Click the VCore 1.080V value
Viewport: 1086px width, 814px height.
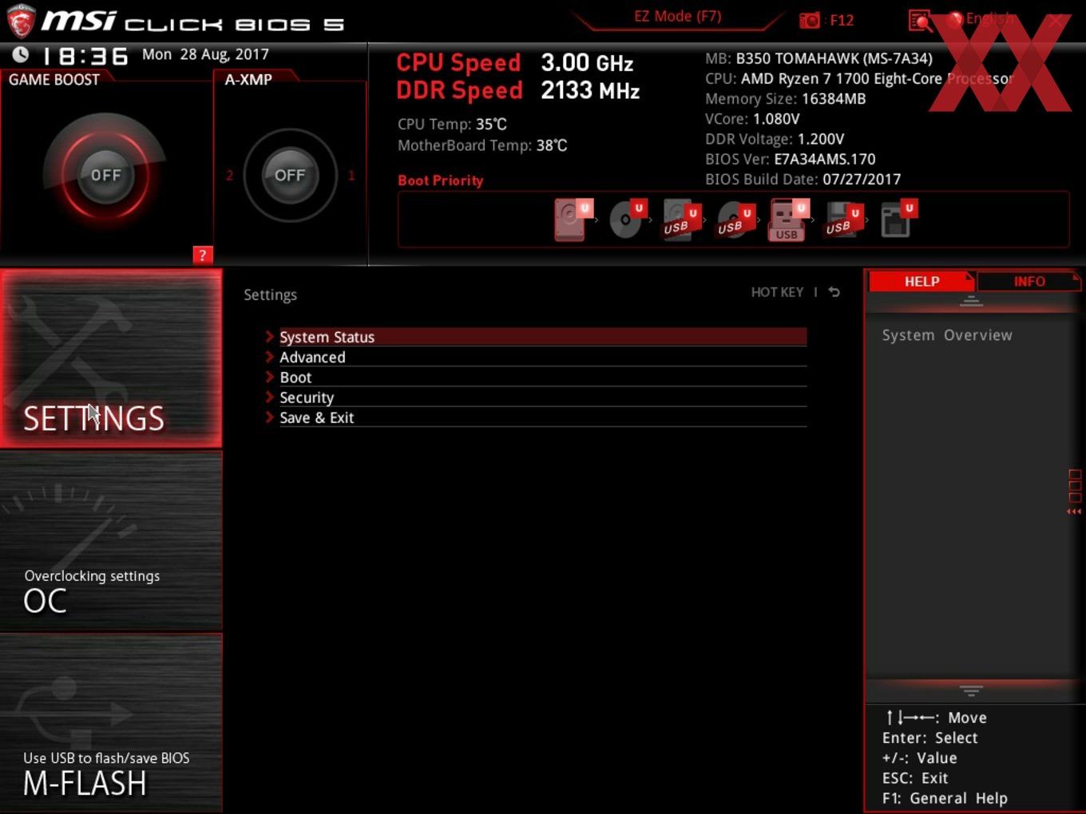776,118
